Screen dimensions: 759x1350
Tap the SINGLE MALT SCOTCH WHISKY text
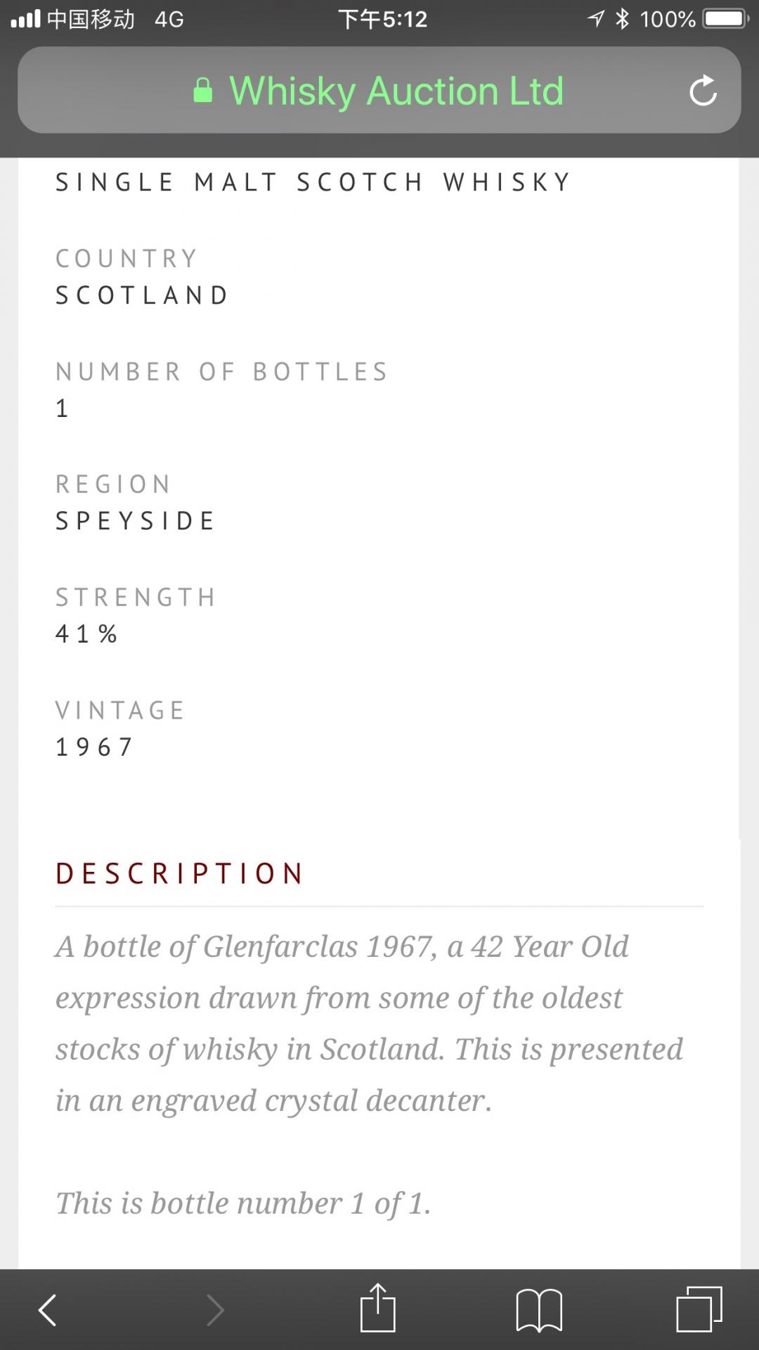click(x=313, y=182)
